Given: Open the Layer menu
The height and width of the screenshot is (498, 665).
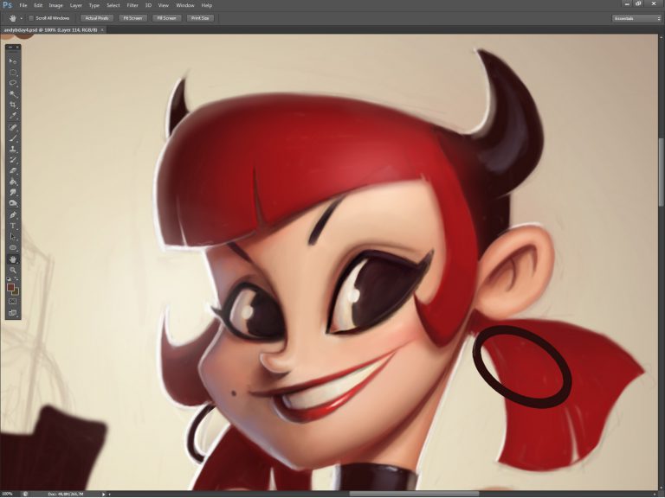Looking at the screenshot, I should [76, 5].
